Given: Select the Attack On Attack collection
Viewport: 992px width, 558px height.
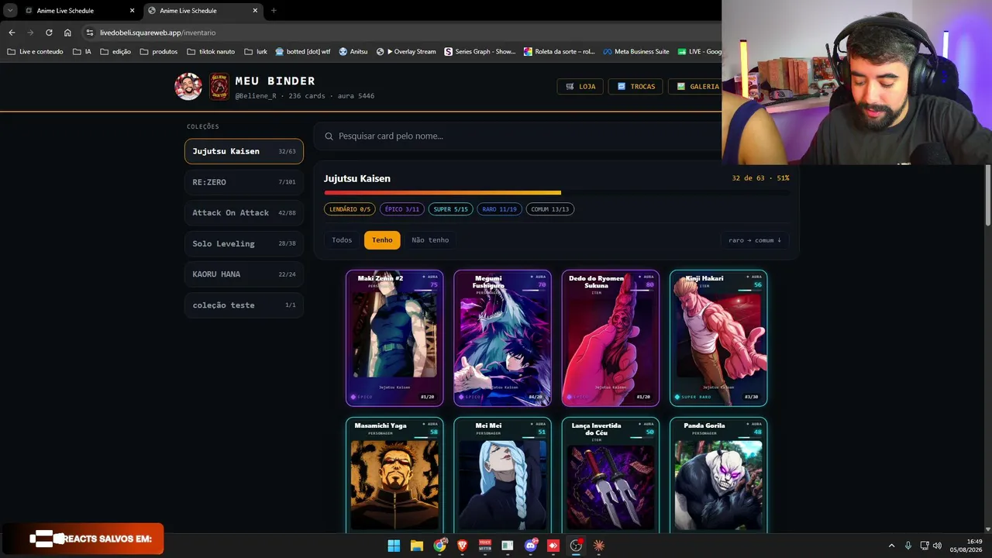Looking at the screenshot, I should (244, 212).
